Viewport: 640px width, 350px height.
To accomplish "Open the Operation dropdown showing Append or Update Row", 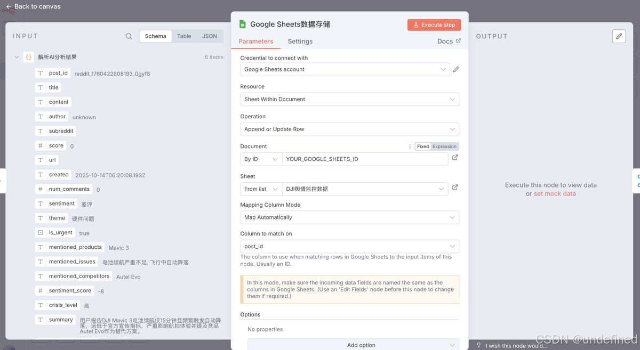I will [349, 129].
